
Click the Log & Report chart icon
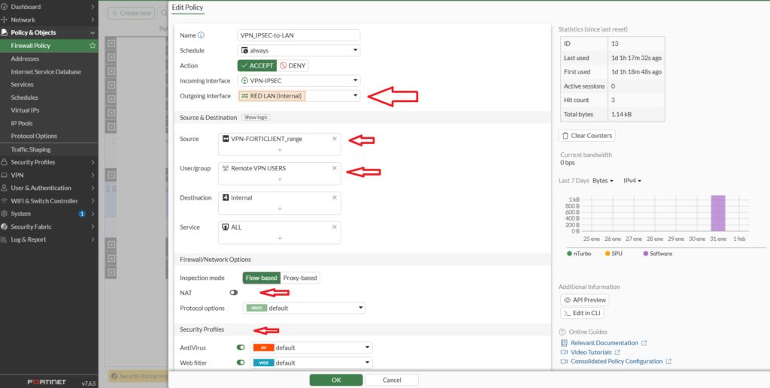[x=5, y=239]
